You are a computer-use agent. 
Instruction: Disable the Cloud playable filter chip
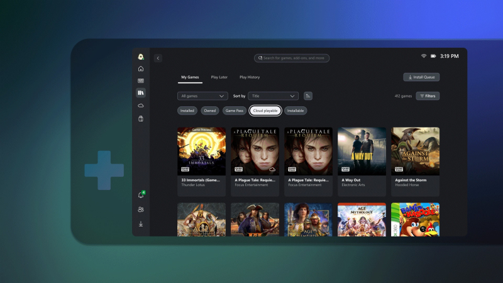coord(265,111)
